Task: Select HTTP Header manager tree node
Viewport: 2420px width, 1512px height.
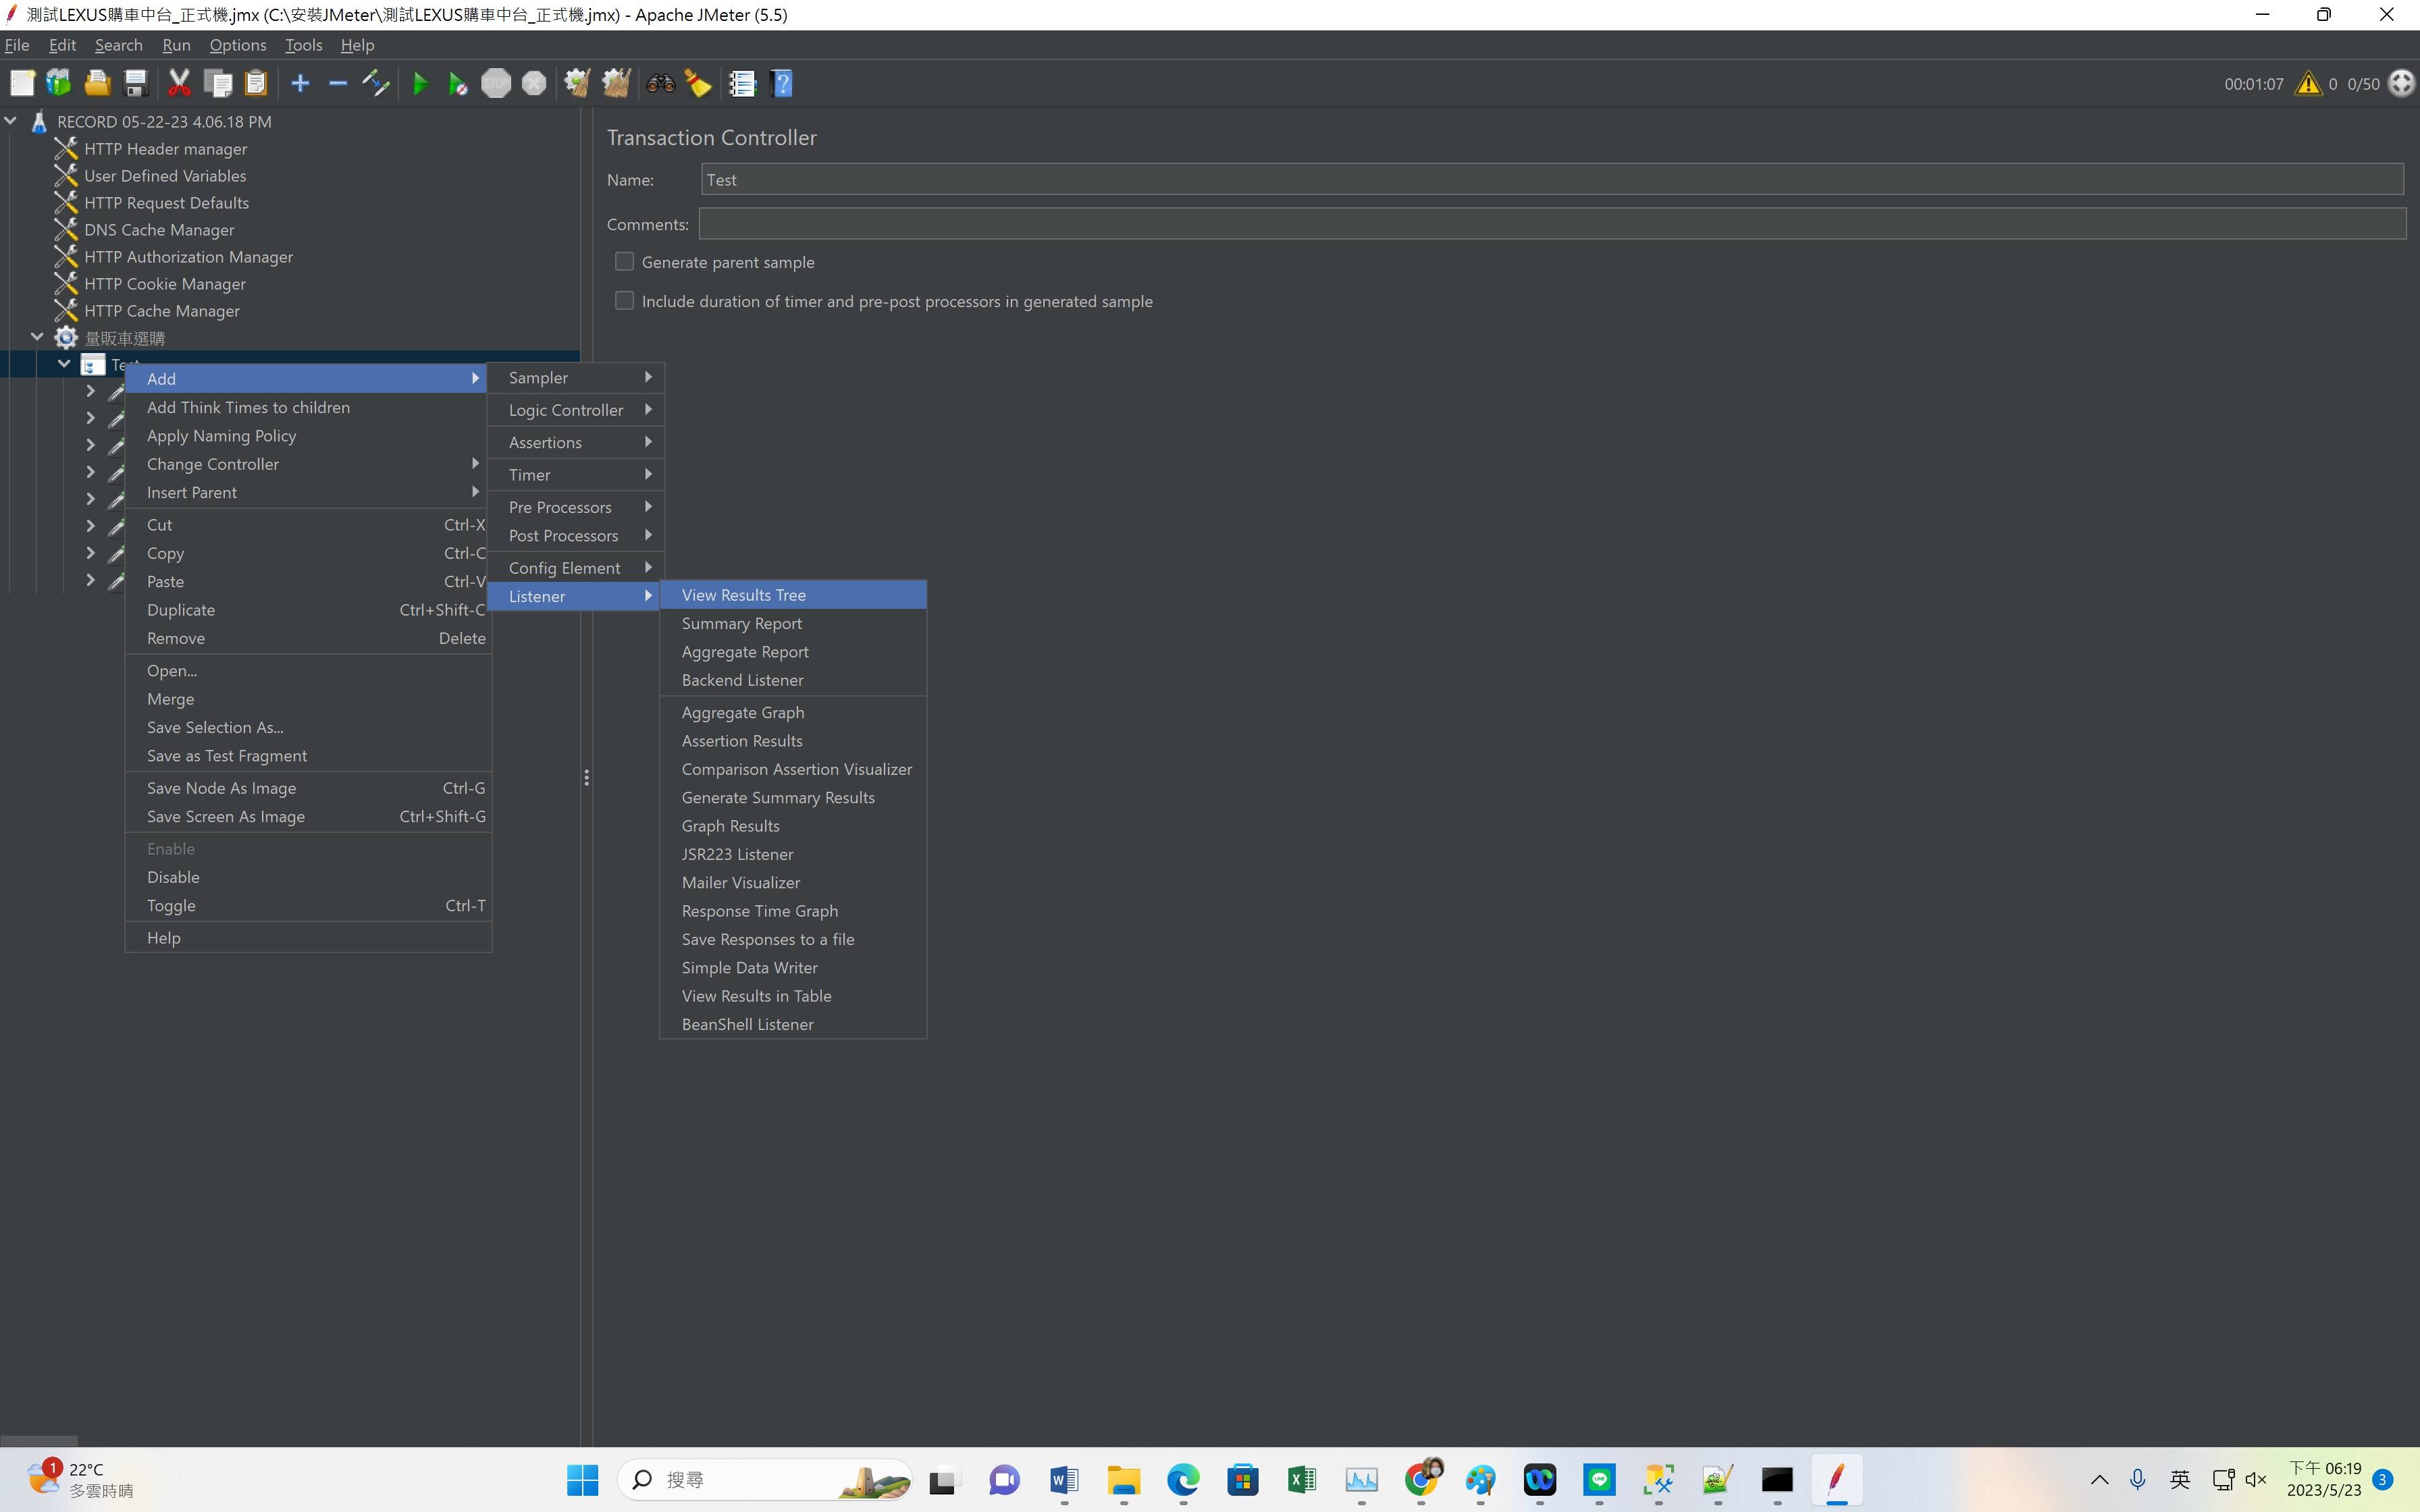Action: tap(165, 149)
